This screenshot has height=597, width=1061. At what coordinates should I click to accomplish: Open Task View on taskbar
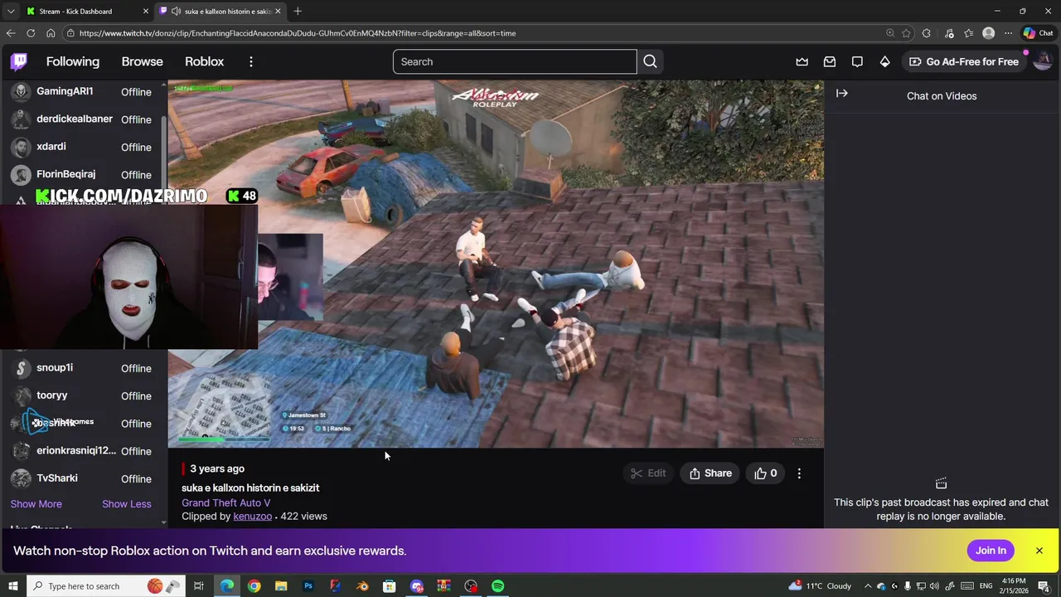coord(199,586)
